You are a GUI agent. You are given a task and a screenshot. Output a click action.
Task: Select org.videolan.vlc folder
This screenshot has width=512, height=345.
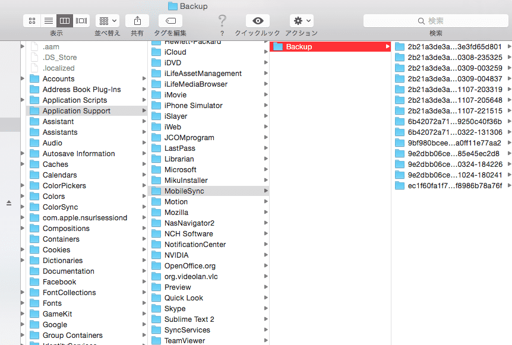point(208,277)
